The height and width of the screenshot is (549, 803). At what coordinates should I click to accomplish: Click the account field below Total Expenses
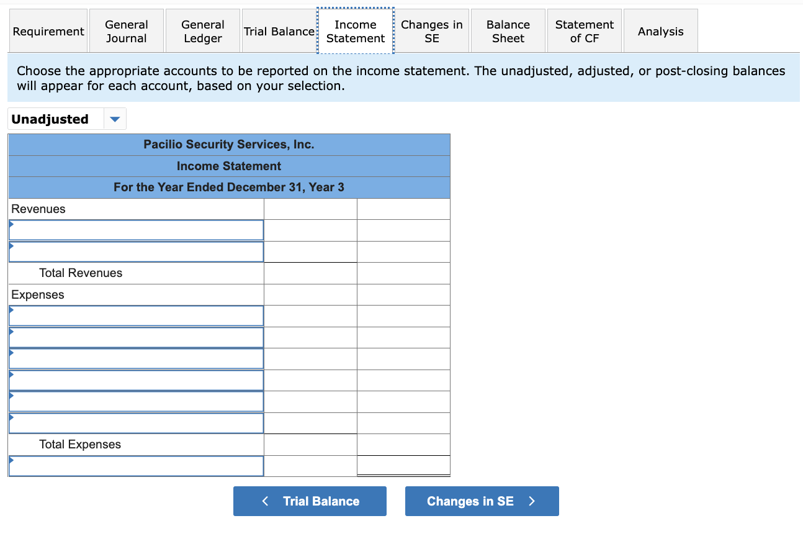click(136, 465)
